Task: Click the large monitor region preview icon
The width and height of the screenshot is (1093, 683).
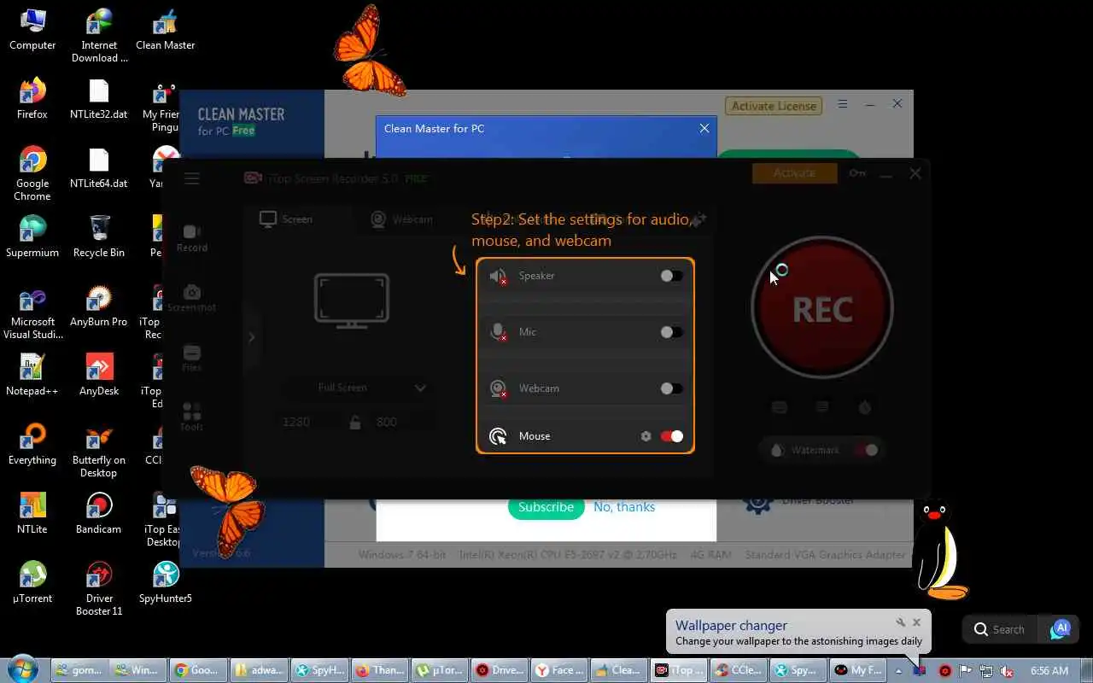Action: pos(352,301)
